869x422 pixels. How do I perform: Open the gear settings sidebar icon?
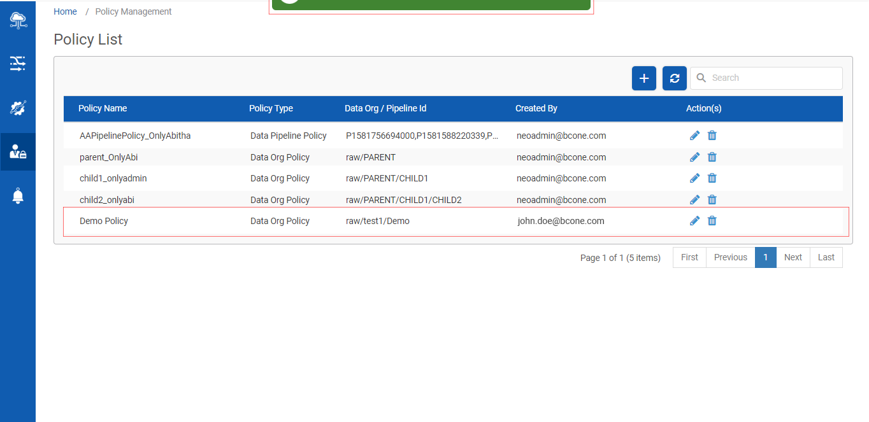point(18,108)
